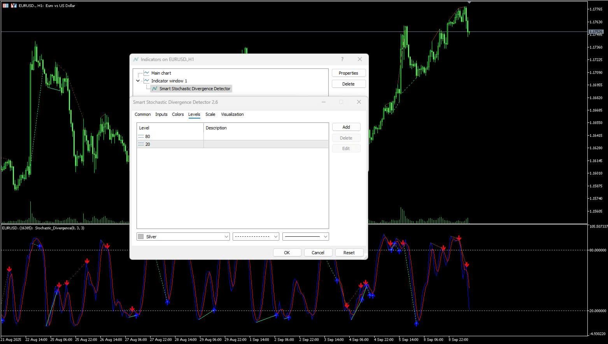Add a new level

click(346, 127)
